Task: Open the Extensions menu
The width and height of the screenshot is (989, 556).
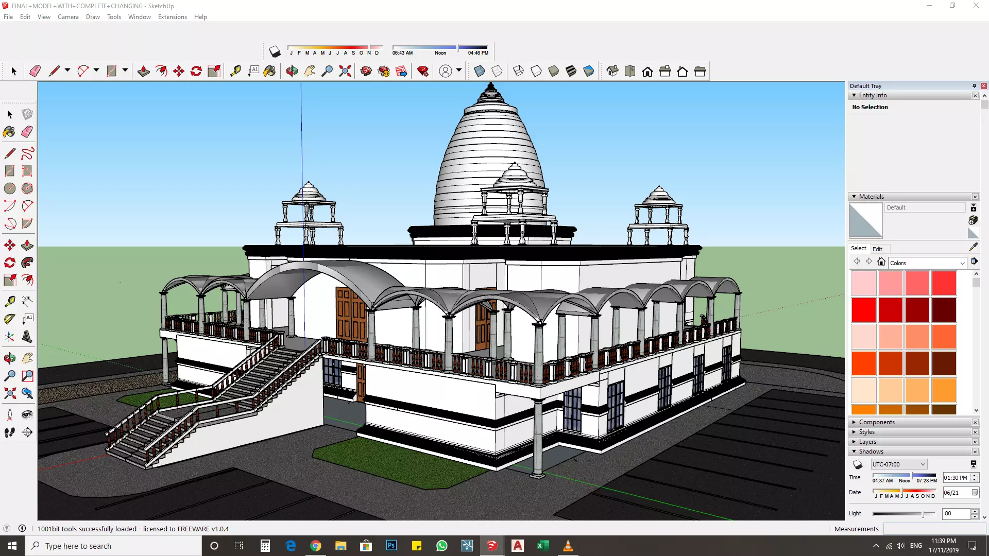Action: [172, 17]
